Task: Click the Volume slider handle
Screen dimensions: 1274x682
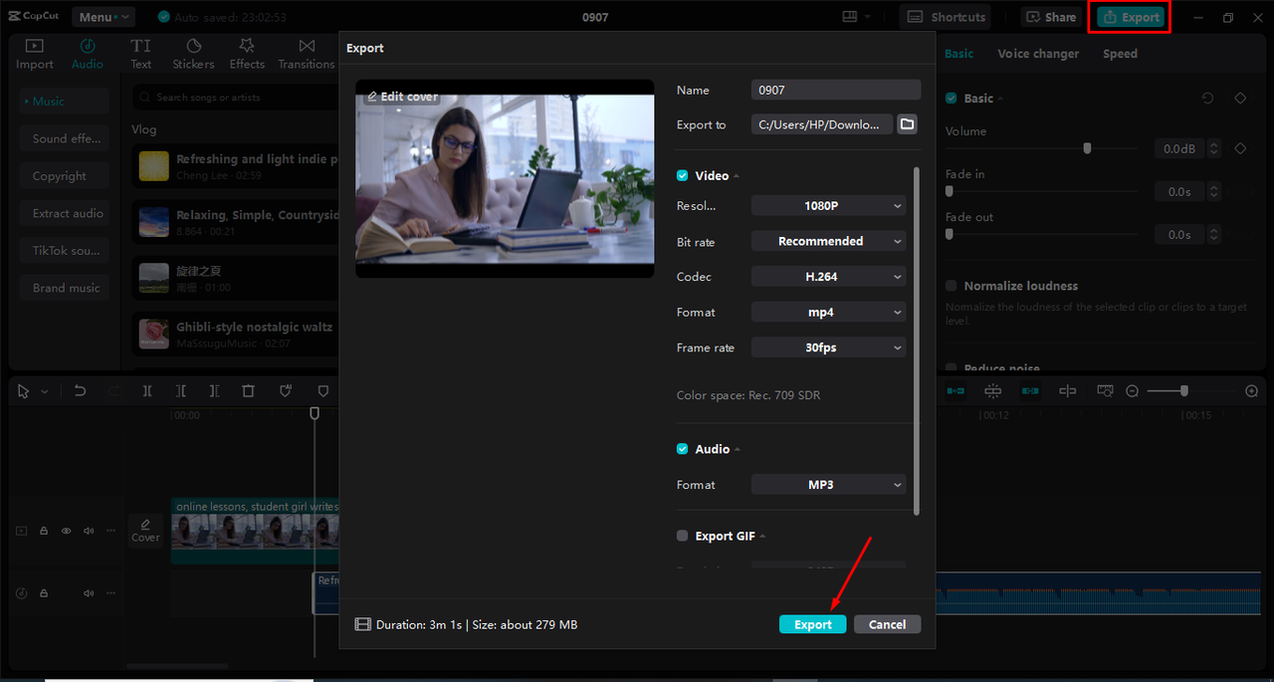Action: 1087,148
